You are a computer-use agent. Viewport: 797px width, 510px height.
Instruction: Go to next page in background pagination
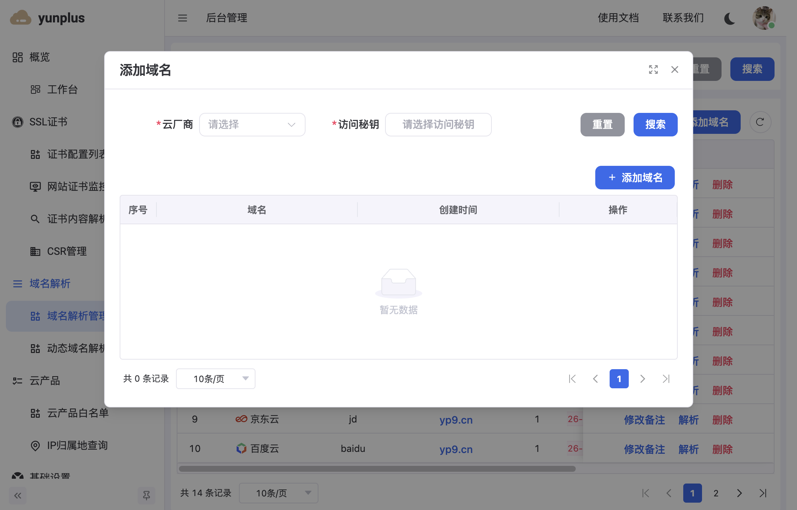coord(739,493)
